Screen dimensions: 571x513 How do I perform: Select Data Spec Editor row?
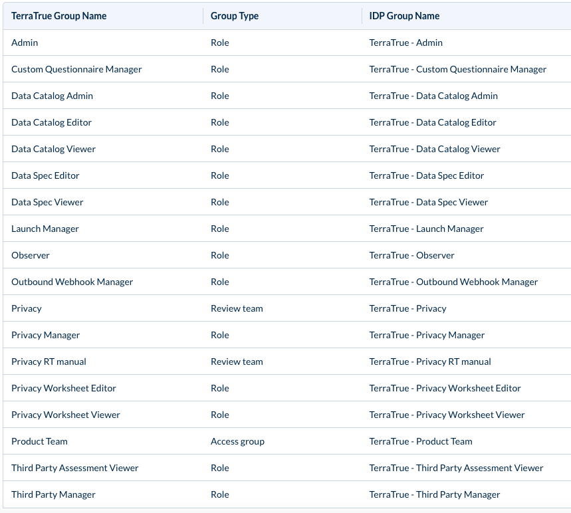point(287,175)
